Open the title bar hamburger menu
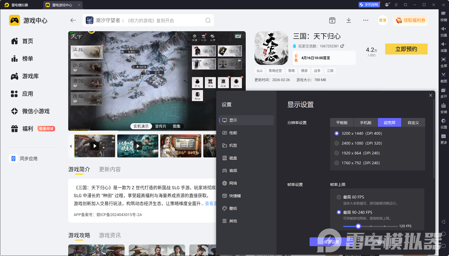 pos(396,5)
